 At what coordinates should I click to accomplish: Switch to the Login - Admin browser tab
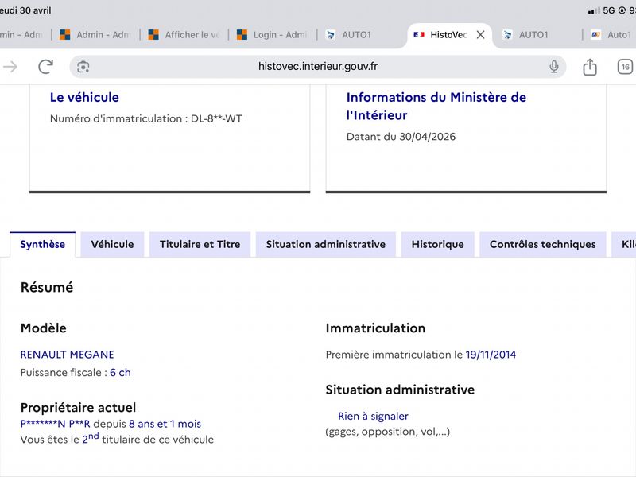[273, 35]
